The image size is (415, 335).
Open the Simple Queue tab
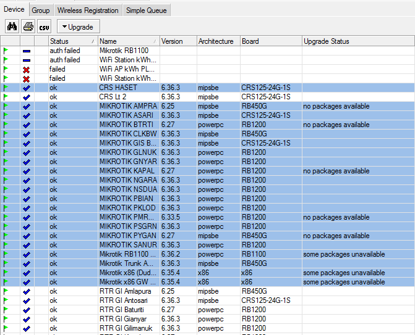pyautogui.click(x=147, y=10)
